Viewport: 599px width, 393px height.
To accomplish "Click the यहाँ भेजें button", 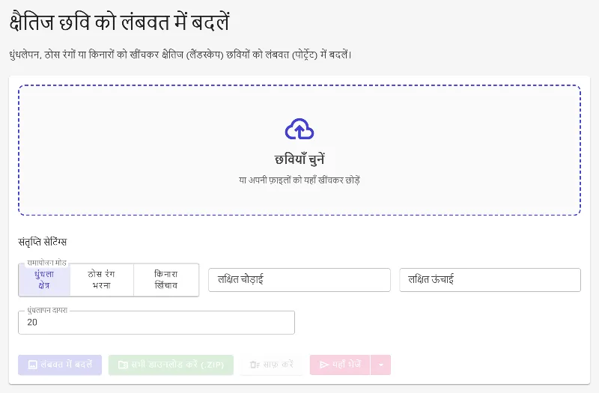I will pyautogui.click(x=340, y=365).
